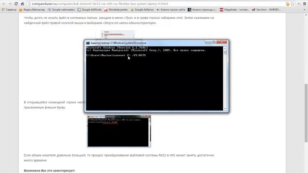This screenshot has height=173, width=308.
Task: Open Wordstat.yandex bookmark
Action: click(116, 10)
